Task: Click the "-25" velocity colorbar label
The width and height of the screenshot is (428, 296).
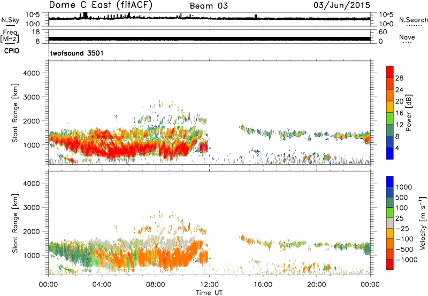Action: (x=404, y=229)
